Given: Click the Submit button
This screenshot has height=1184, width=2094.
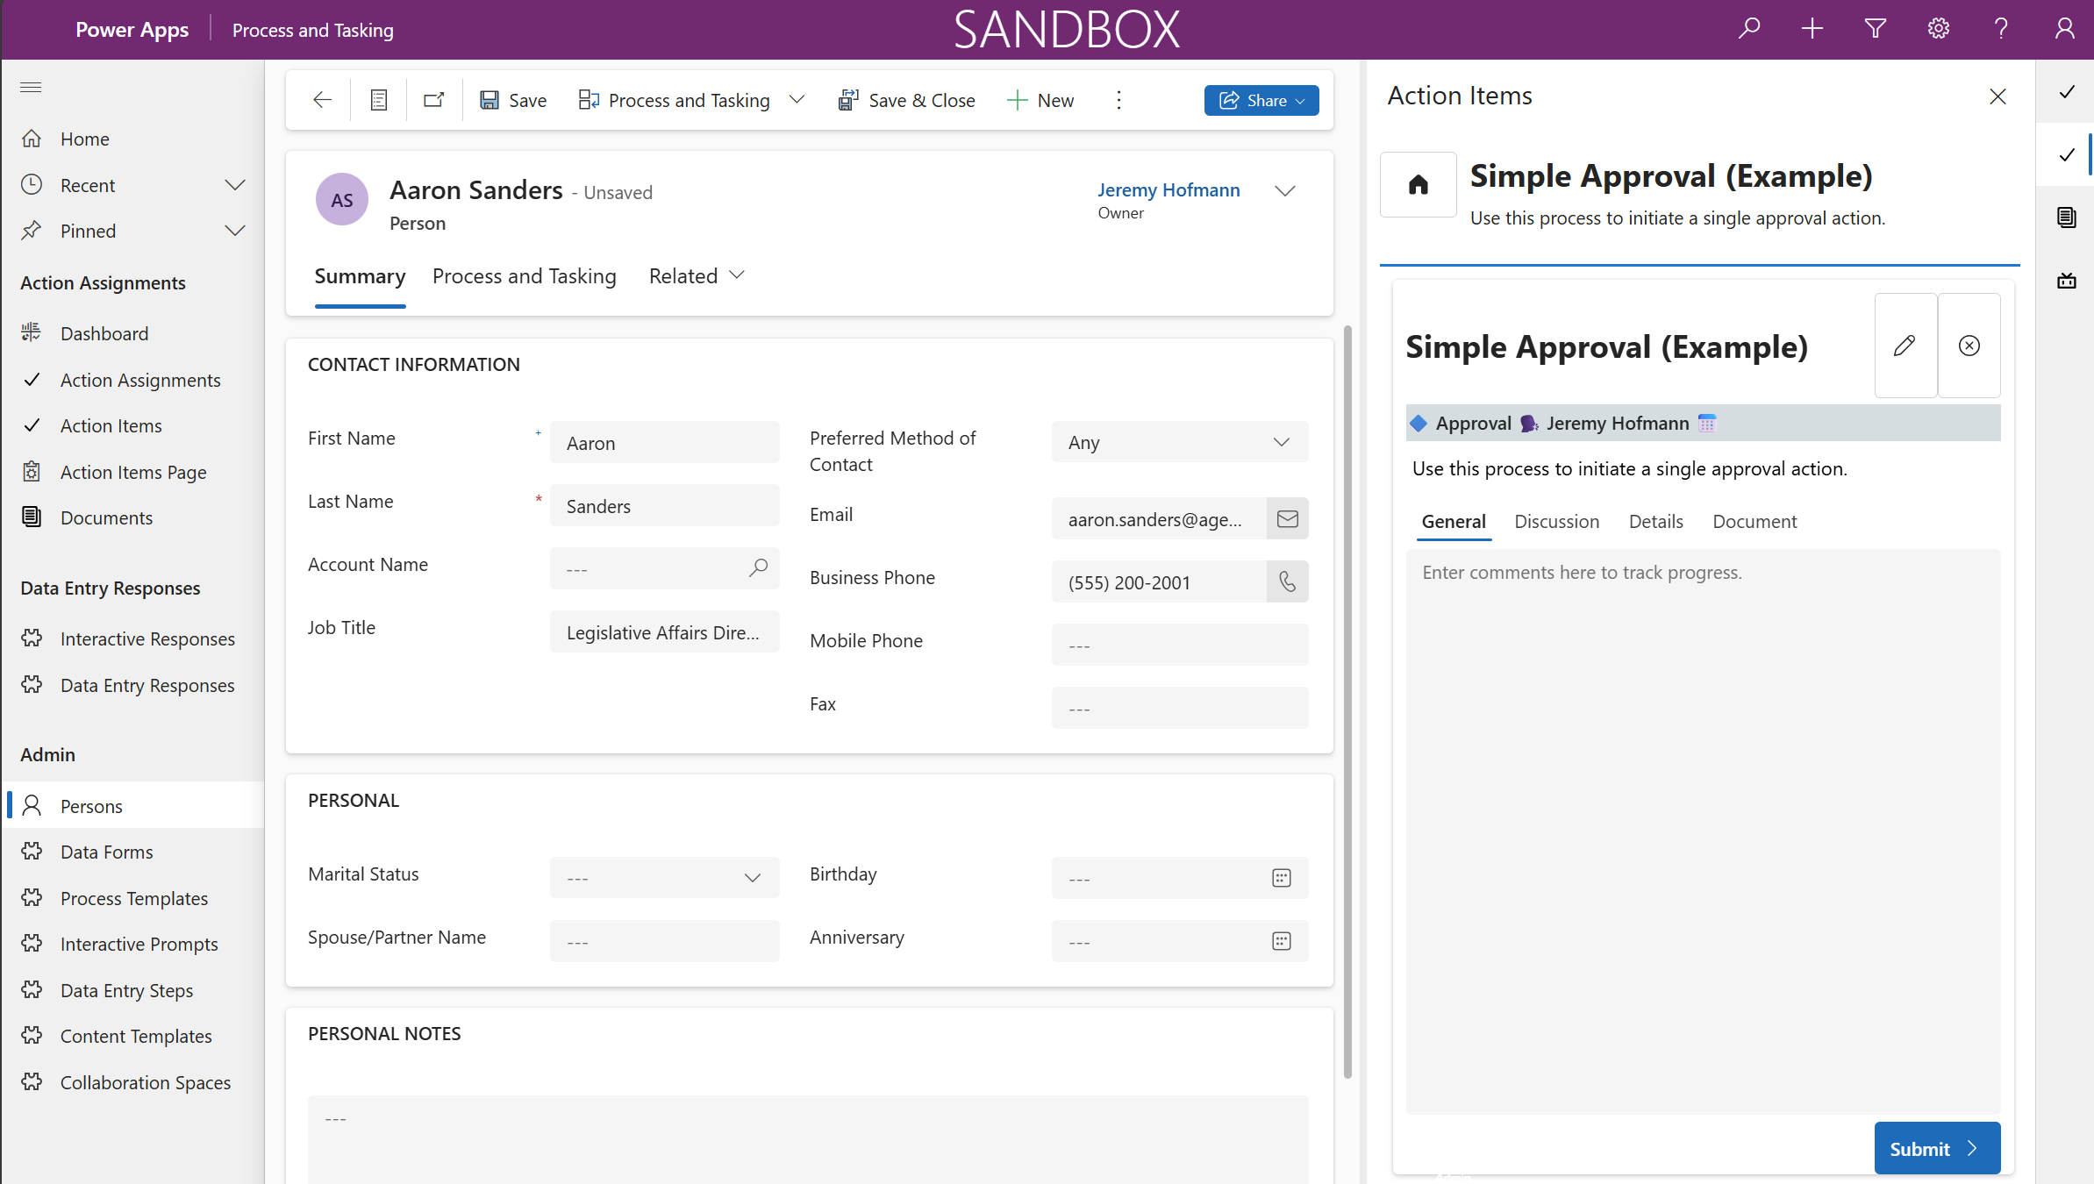Looking at the screenshot, I should (1936, 1148).
